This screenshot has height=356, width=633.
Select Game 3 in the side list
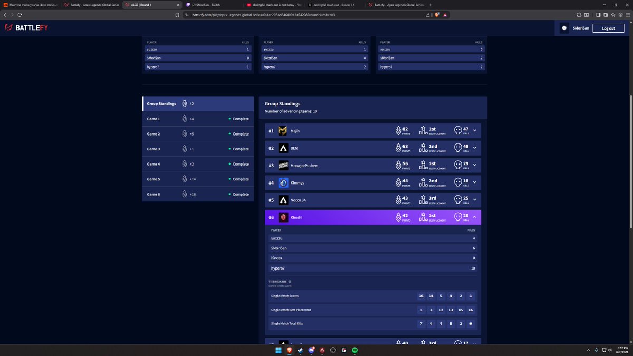point(198,149)
